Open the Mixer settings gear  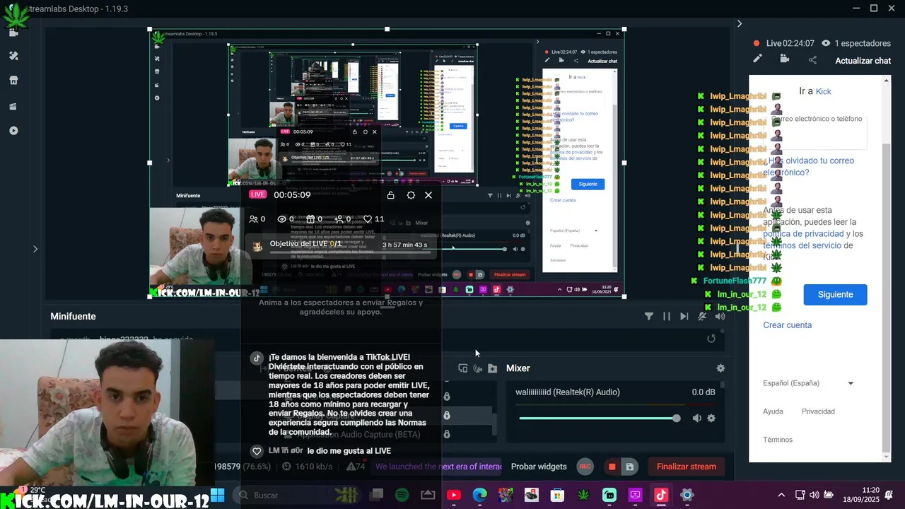click(720, 368)
